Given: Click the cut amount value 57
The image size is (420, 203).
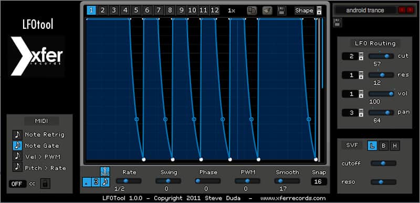Looking at the screenshot, I should coord(377,64).
